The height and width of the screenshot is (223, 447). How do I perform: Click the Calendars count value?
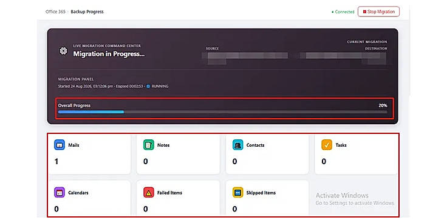[56, 209]
